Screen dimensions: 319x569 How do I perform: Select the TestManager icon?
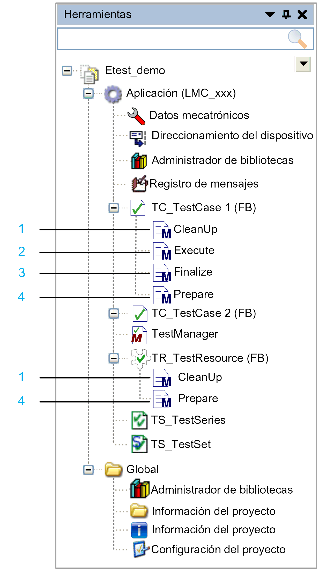pyautogui.click(x=139, y=335)
